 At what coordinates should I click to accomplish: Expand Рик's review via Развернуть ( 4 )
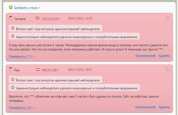click(20, 107)
